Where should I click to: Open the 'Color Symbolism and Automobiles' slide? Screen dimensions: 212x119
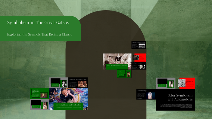pos(175,99)
